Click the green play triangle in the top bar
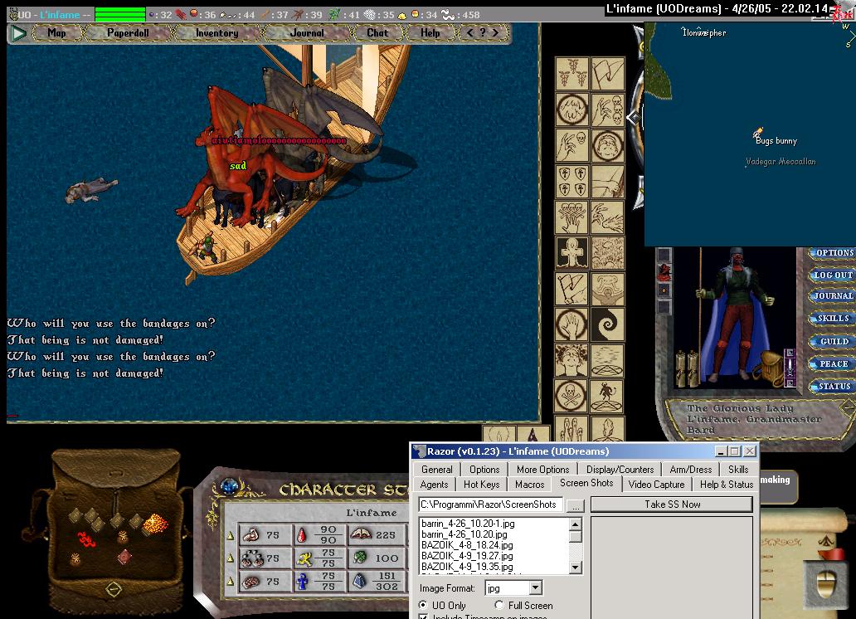Screen dimensions: 856x619 [x=18, y=33]
